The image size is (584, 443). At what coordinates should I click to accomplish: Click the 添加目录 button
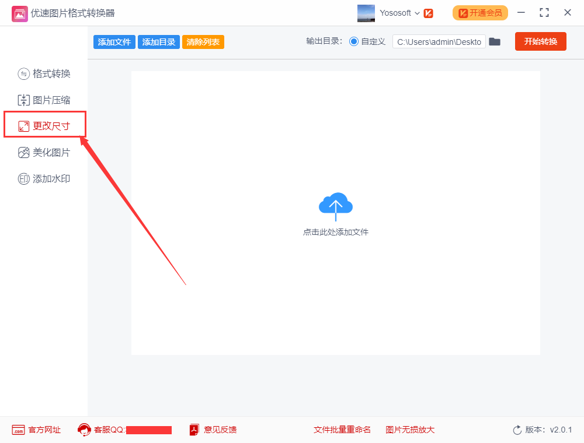pyautogui.click(x=159, y=42)
